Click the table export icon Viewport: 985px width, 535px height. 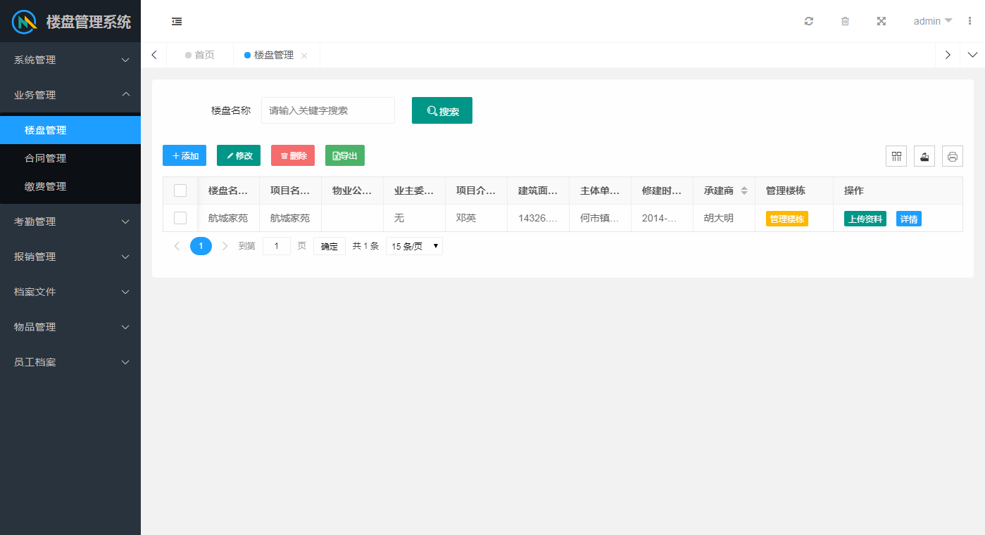[924, 156]
